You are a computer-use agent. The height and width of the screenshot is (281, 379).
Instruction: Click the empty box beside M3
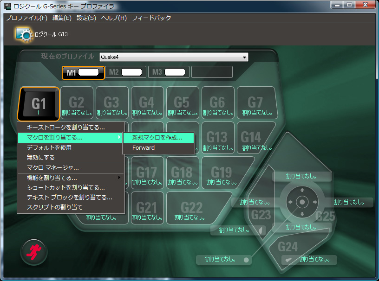point(212,72)
